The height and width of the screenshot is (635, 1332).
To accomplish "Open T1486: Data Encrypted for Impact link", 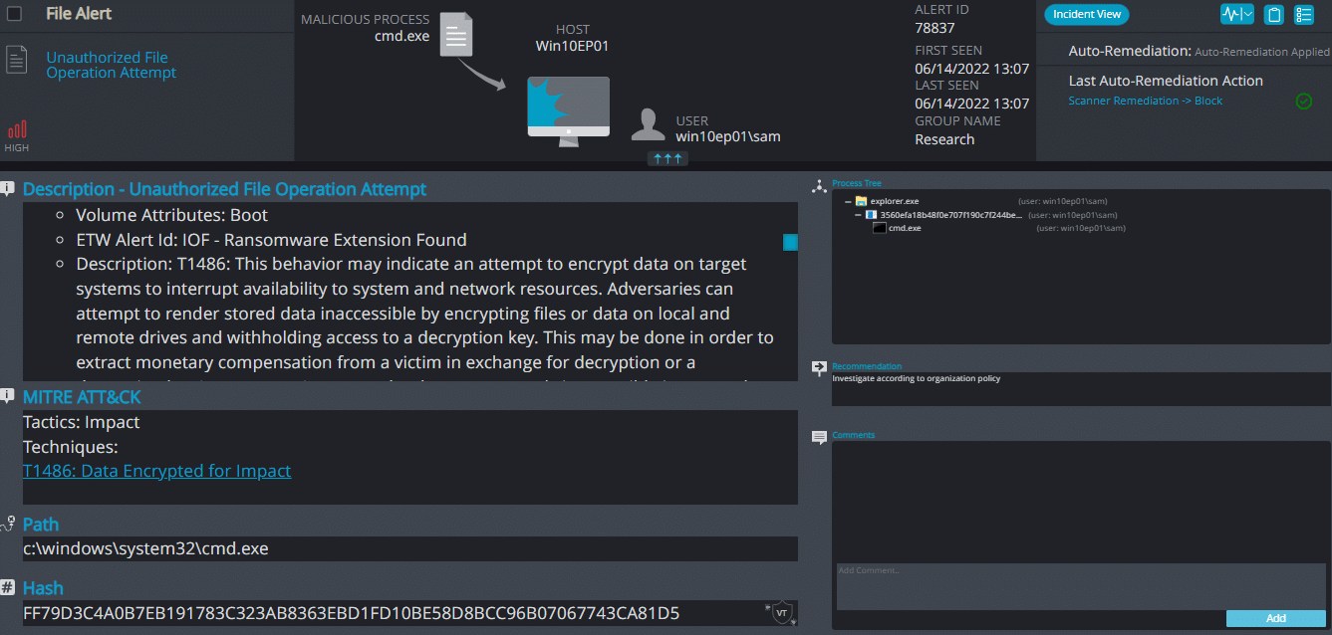I will point(157,471).
